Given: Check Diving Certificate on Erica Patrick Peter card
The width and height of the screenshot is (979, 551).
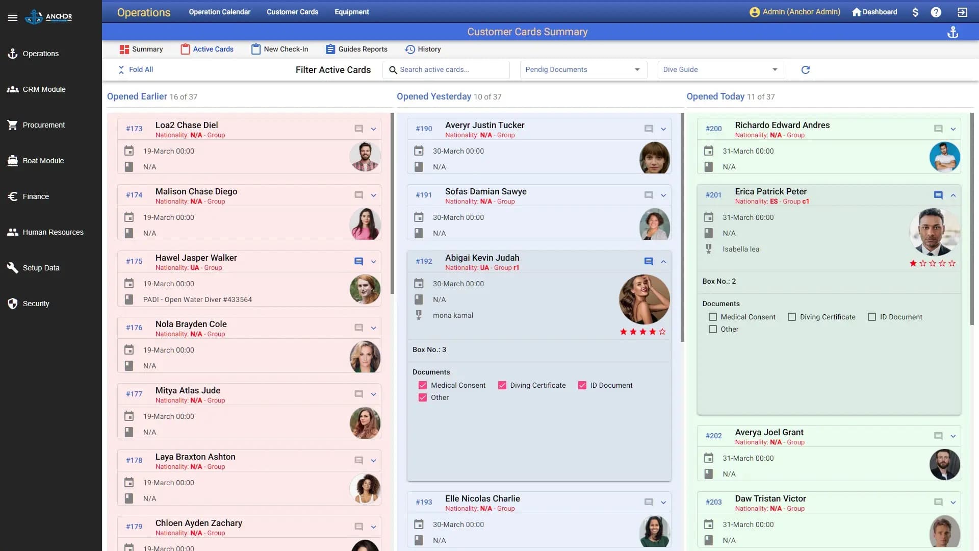Looking at the screenshot, I should click(x=792, y=317).
